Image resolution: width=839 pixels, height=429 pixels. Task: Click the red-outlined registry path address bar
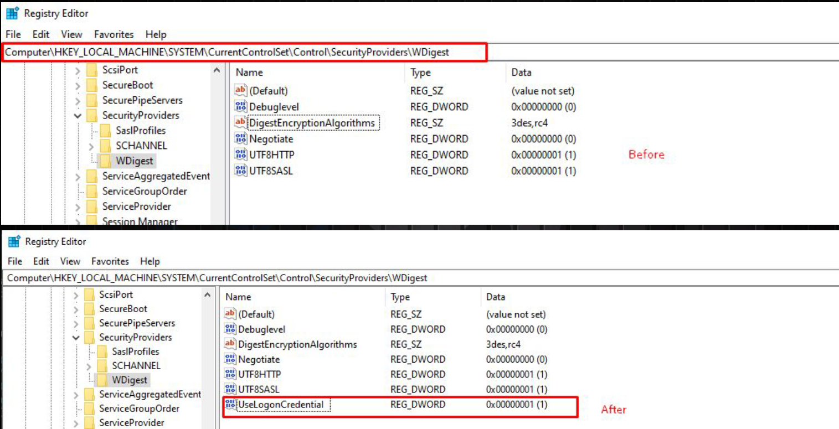(x=244, y=53)
